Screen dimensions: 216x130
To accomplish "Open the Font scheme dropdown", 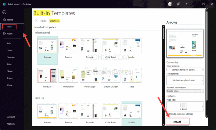I will click(185, 80).
